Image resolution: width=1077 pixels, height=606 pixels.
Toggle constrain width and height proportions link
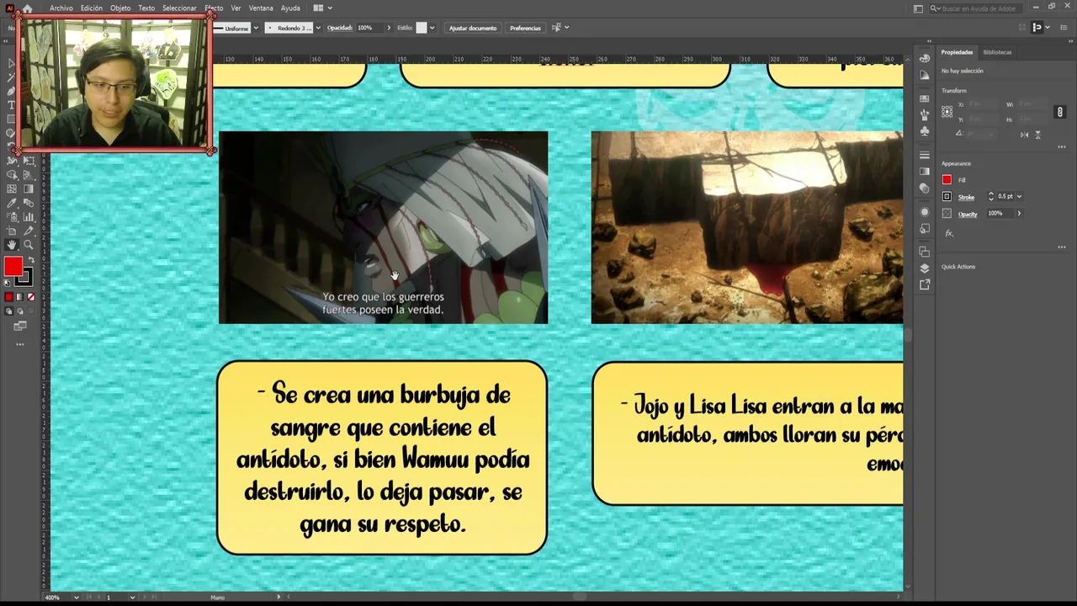click(1060, 112)
